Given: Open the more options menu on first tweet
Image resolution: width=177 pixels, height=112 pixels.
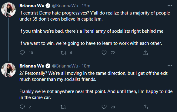Looking at the screenshot, I should (x=170, y=5).
